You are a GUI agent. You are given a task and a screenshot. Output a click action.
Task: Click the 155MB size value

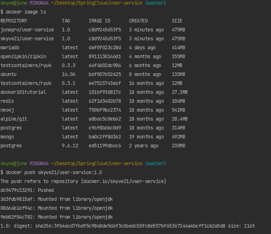[x=179, y=57]
